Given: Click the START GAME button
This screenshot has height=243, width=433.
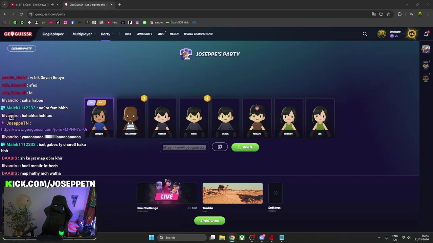Looking at the screenshot, I should [210, 221].
